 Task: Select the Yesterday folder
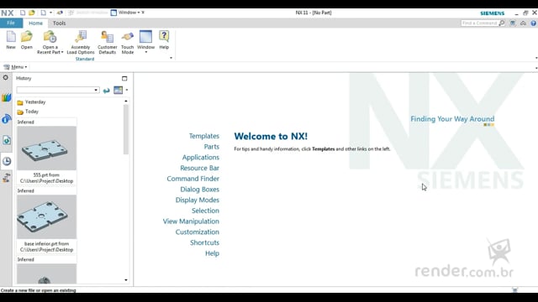(x=31, y=102)
